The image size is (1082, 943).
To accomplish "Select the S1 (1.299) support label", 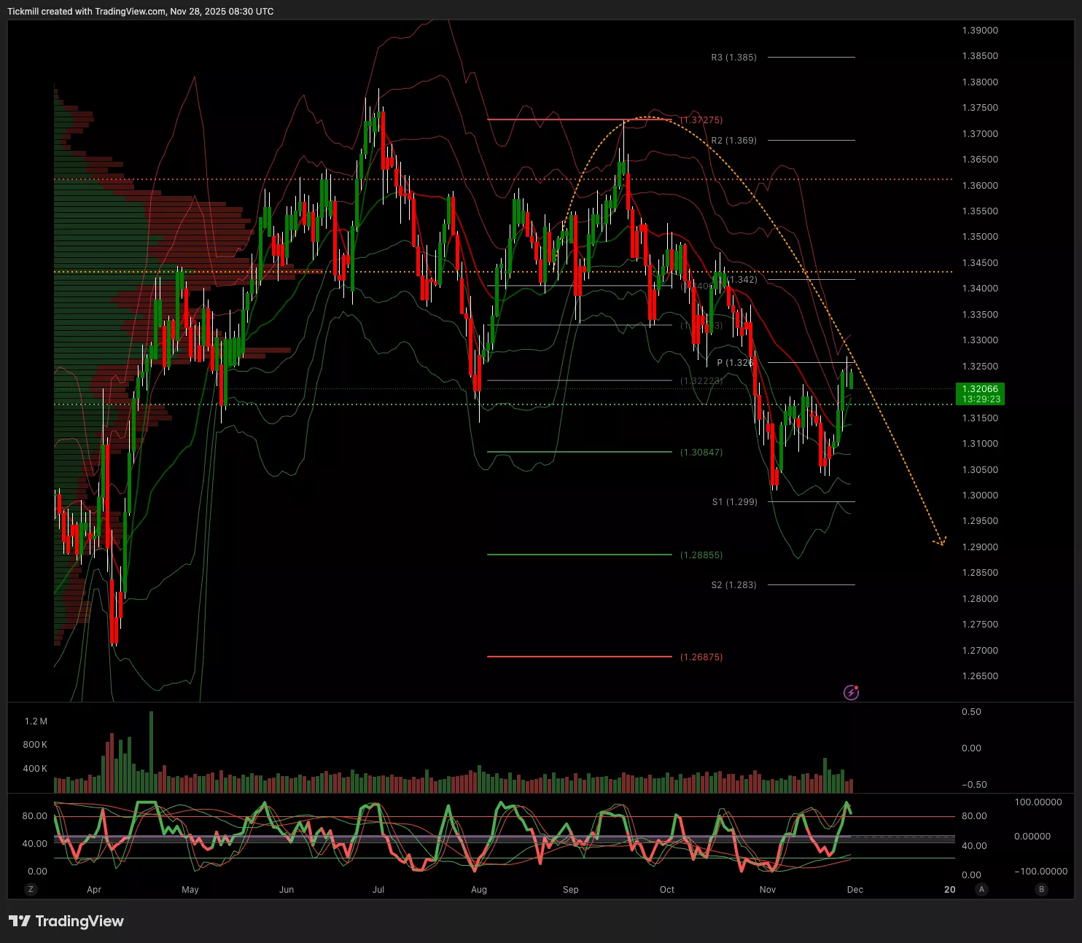I will 734,501.
